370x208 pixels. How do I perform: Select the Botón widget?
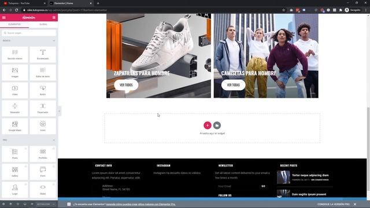[43, 90]
